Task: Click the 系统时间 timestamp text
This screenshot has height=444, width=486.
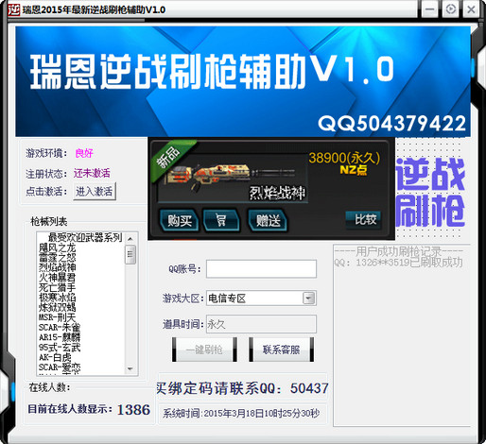Action: click(241, 413)
